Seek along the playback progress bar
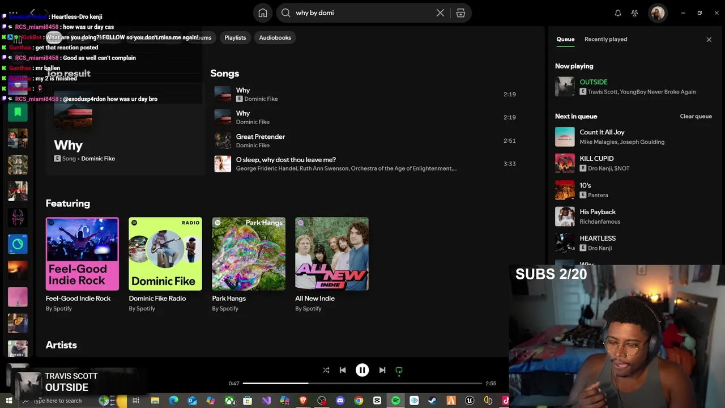This screenshot has height=408, width=725. (362, 384)
